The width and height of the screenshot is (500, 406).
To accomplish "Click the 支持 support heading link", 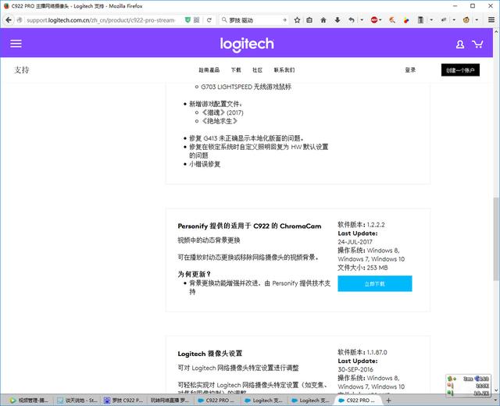I will pyautogui.click(x=21, y=70).
